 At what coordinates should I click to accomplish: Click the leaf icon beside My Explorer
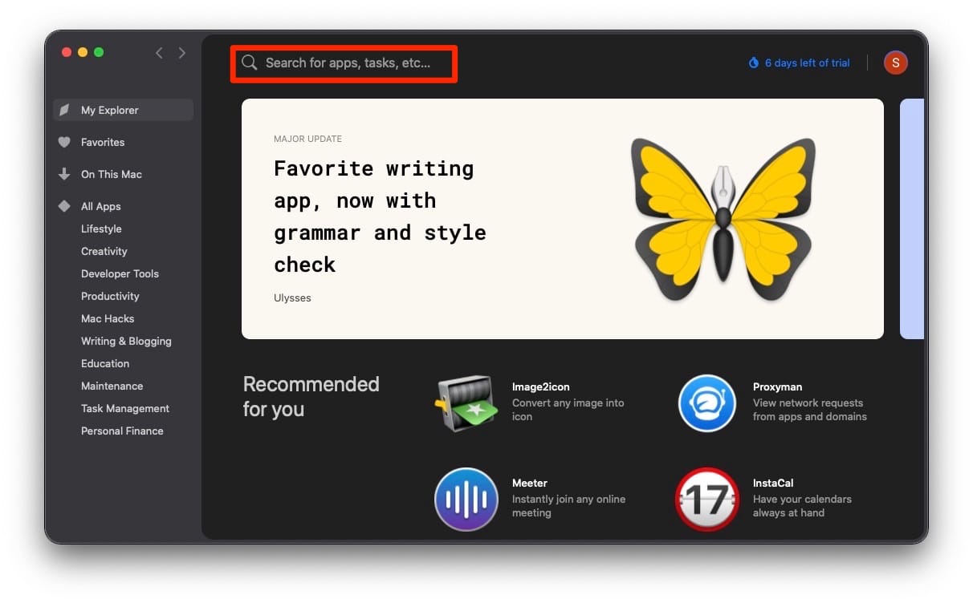tap(64, 110)
